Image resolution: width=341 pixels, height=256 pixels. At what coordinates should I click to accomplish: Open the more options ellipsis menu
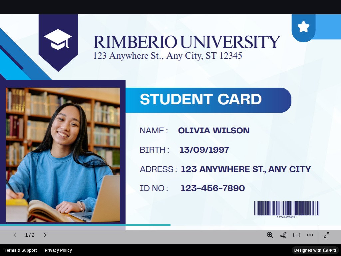[x=310, y=235]
